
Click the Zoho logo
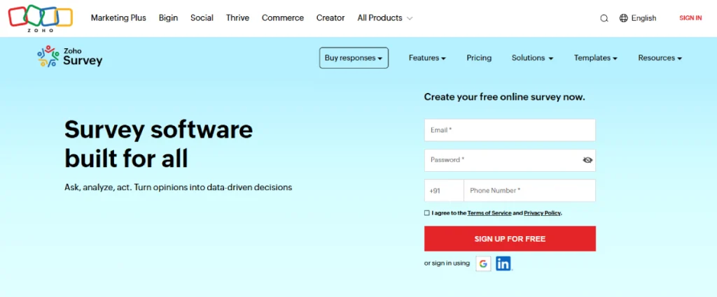[x=40, y=18]
